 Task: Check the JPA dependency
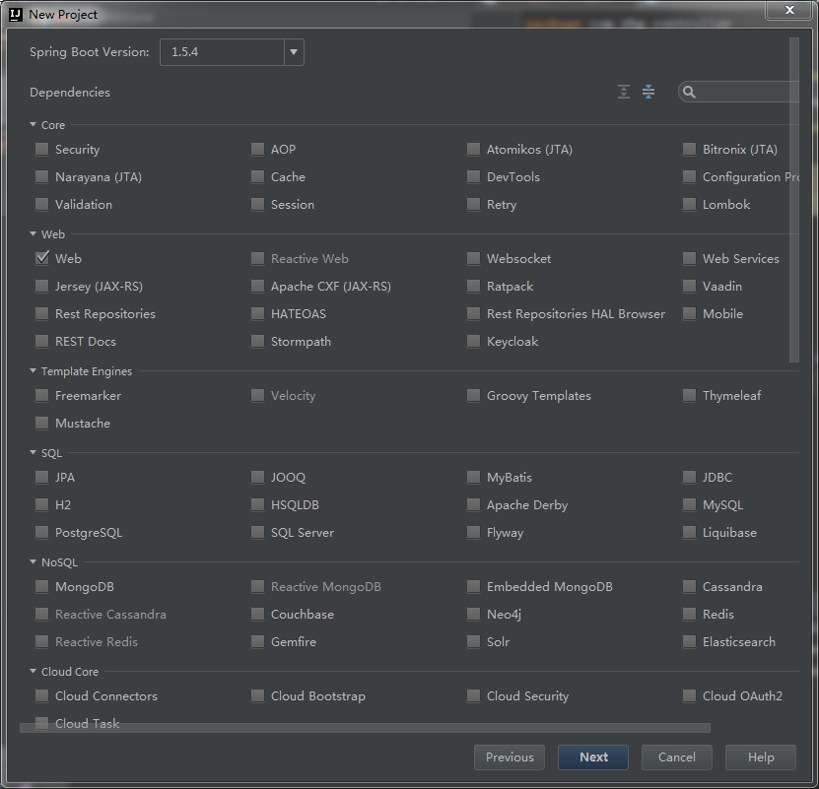tap(41, 478)
